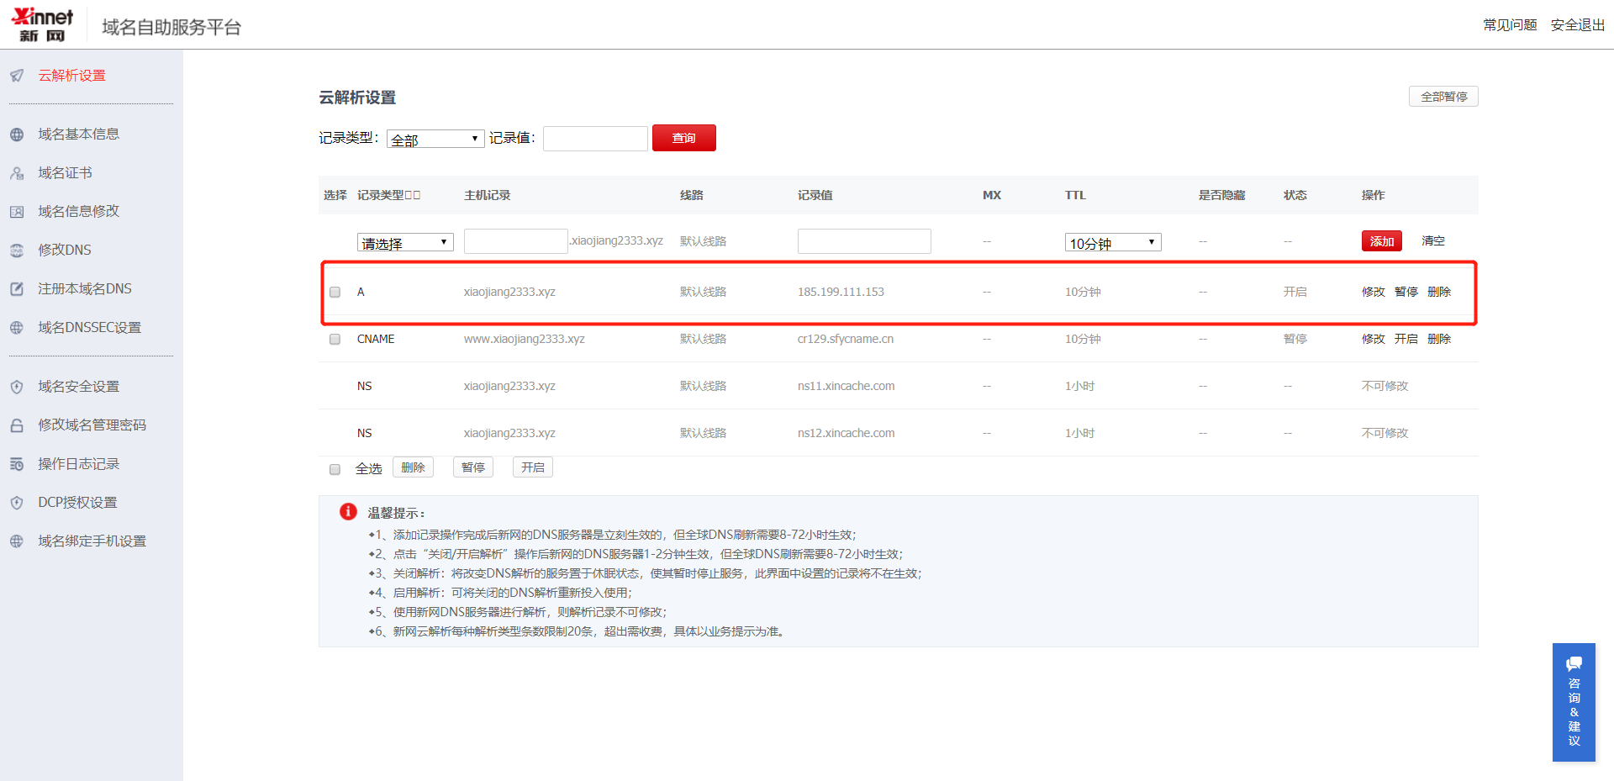Click the shield icon beside 域名安全设置
The image size is (1614, 781).
click(17, 387)
